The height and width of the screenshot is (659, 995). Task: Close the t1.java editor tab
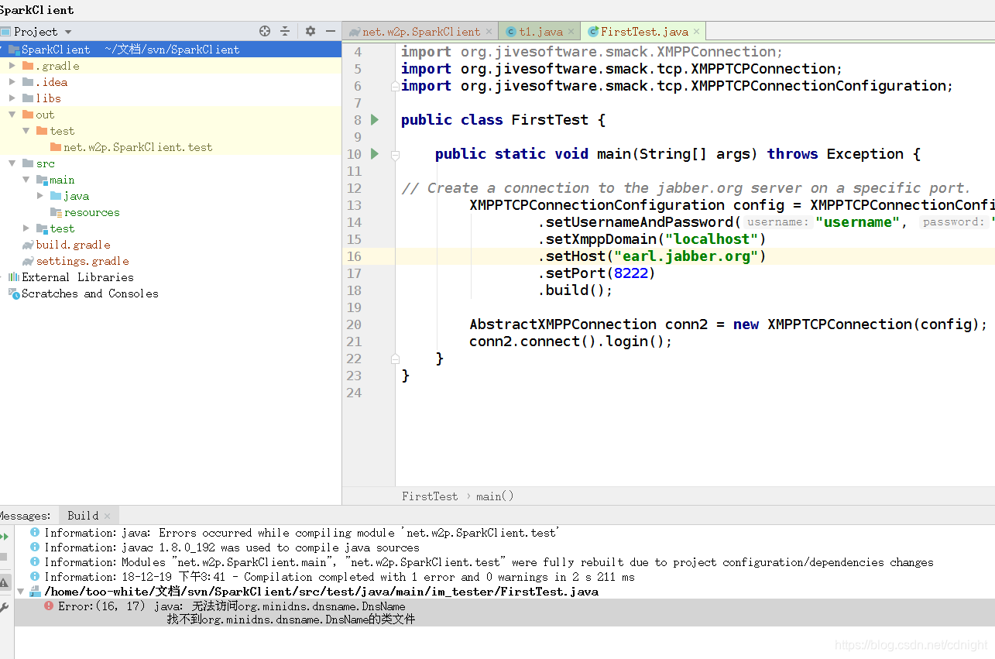571,32
